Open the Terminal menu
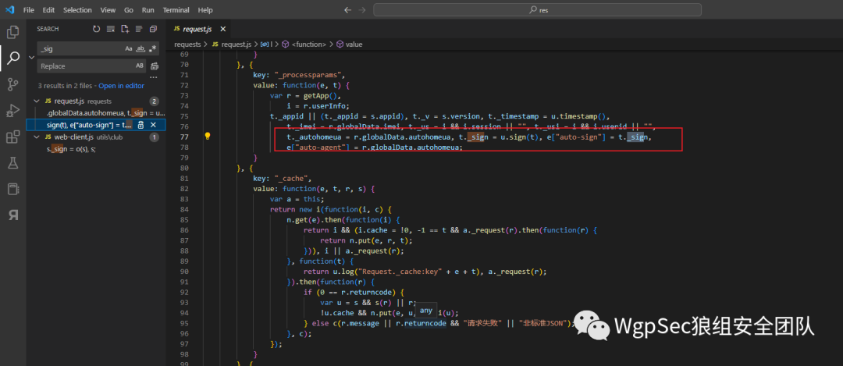This screenshot has height=366, width=843. [177, 10]
